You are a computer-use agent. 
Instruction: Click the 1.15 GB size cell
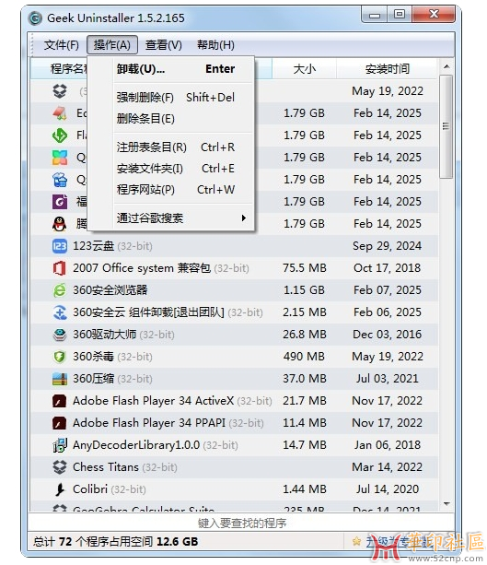coord(304,290)
